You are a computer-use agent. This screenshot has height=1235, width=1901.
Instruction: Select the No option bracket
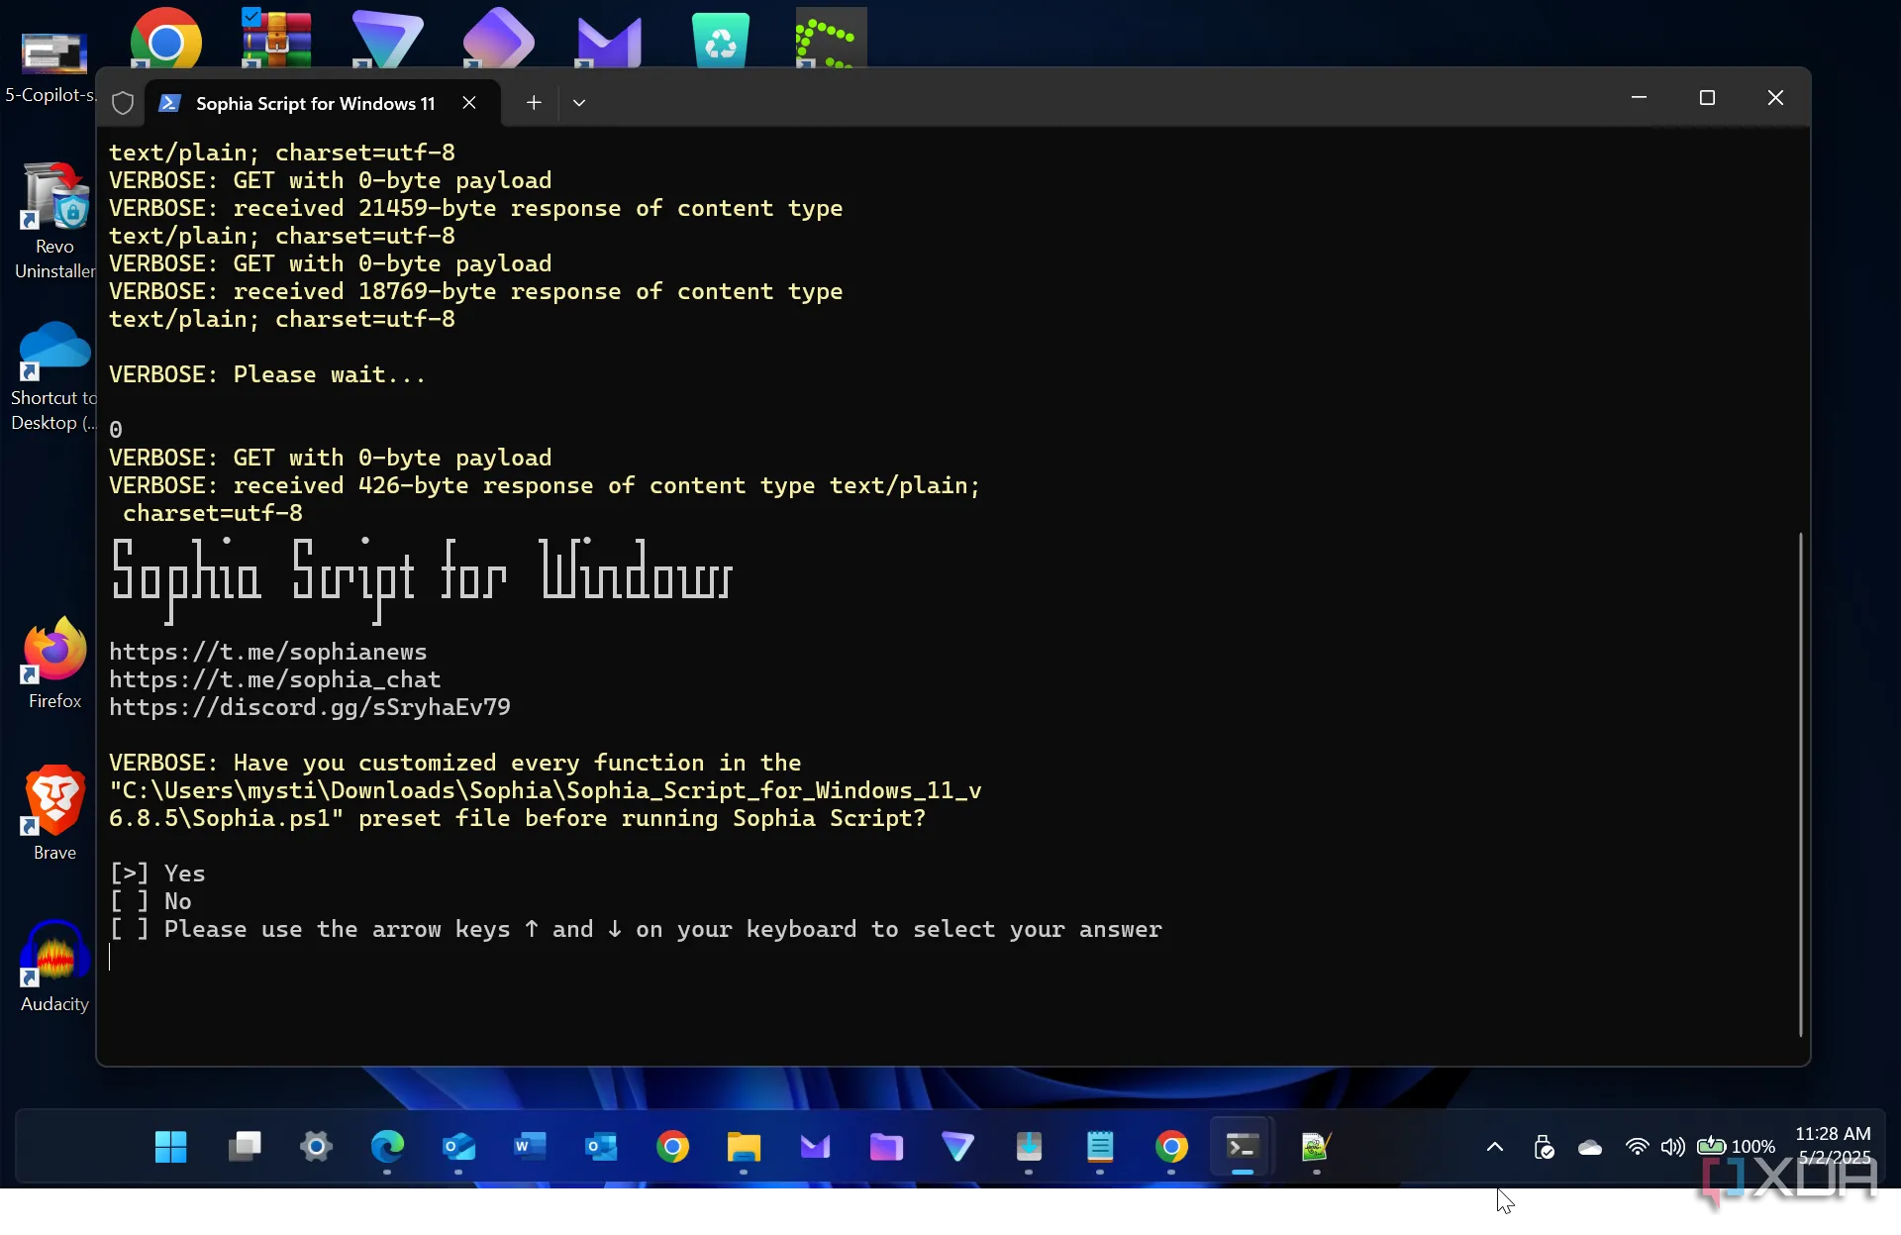129,901
